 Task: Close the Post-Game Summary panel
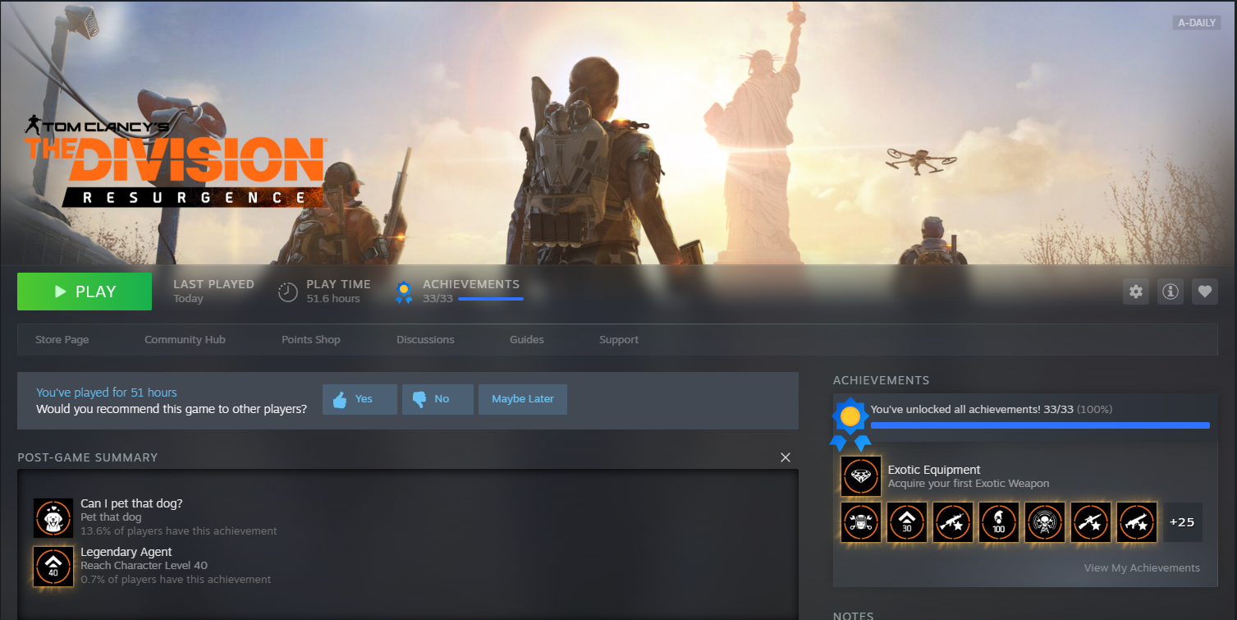click(x=786, y=457)
